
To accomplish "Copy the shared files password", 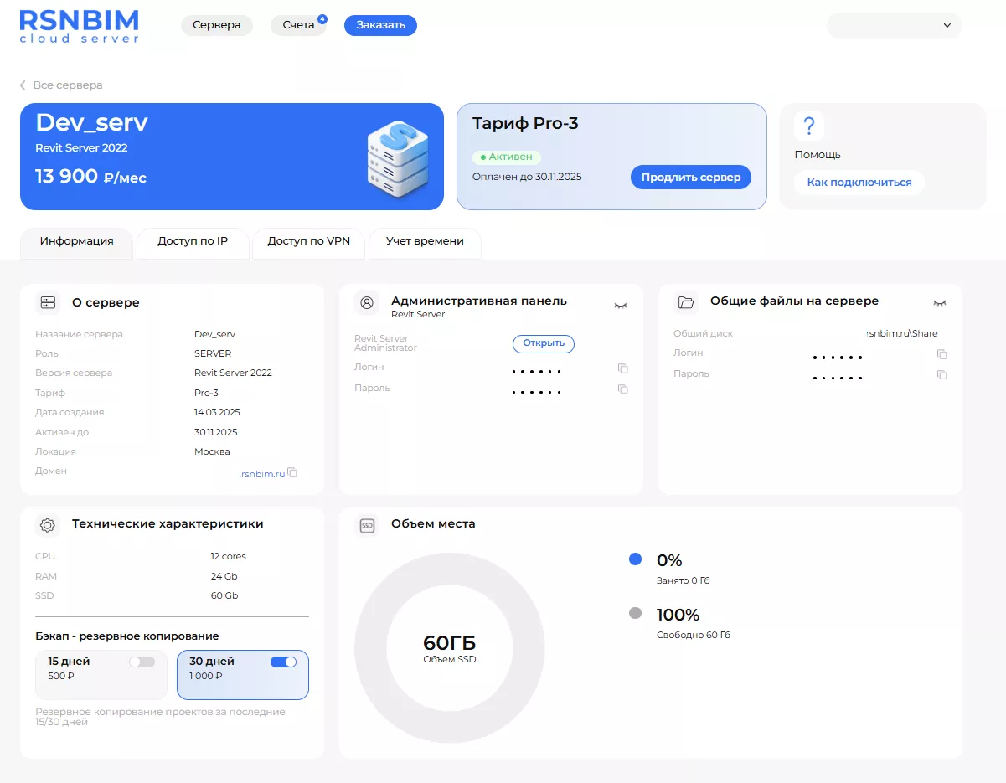I will click(x=942, y=374).
